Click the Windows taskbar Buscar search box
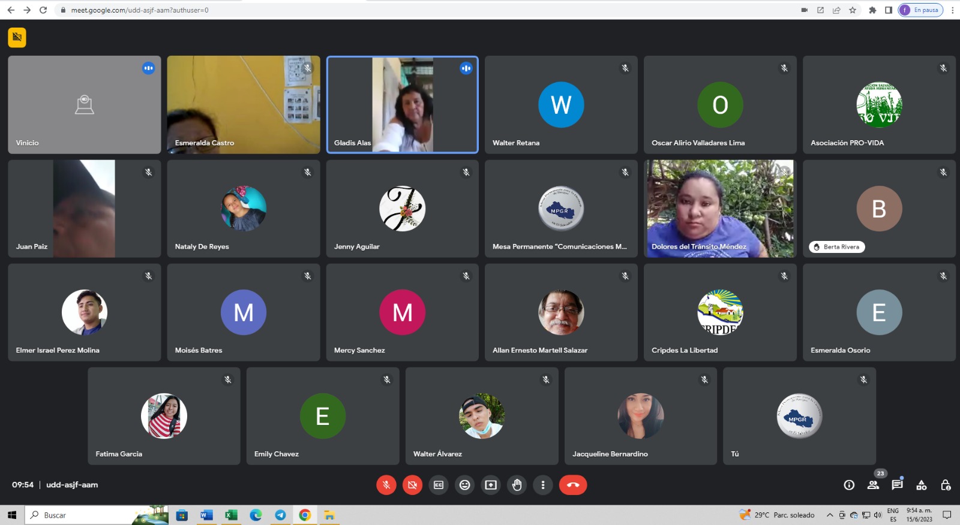 coord(84,515)
